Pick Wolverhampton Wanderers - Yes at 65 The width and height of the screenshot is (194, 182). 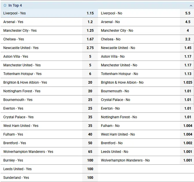[49, 152]
